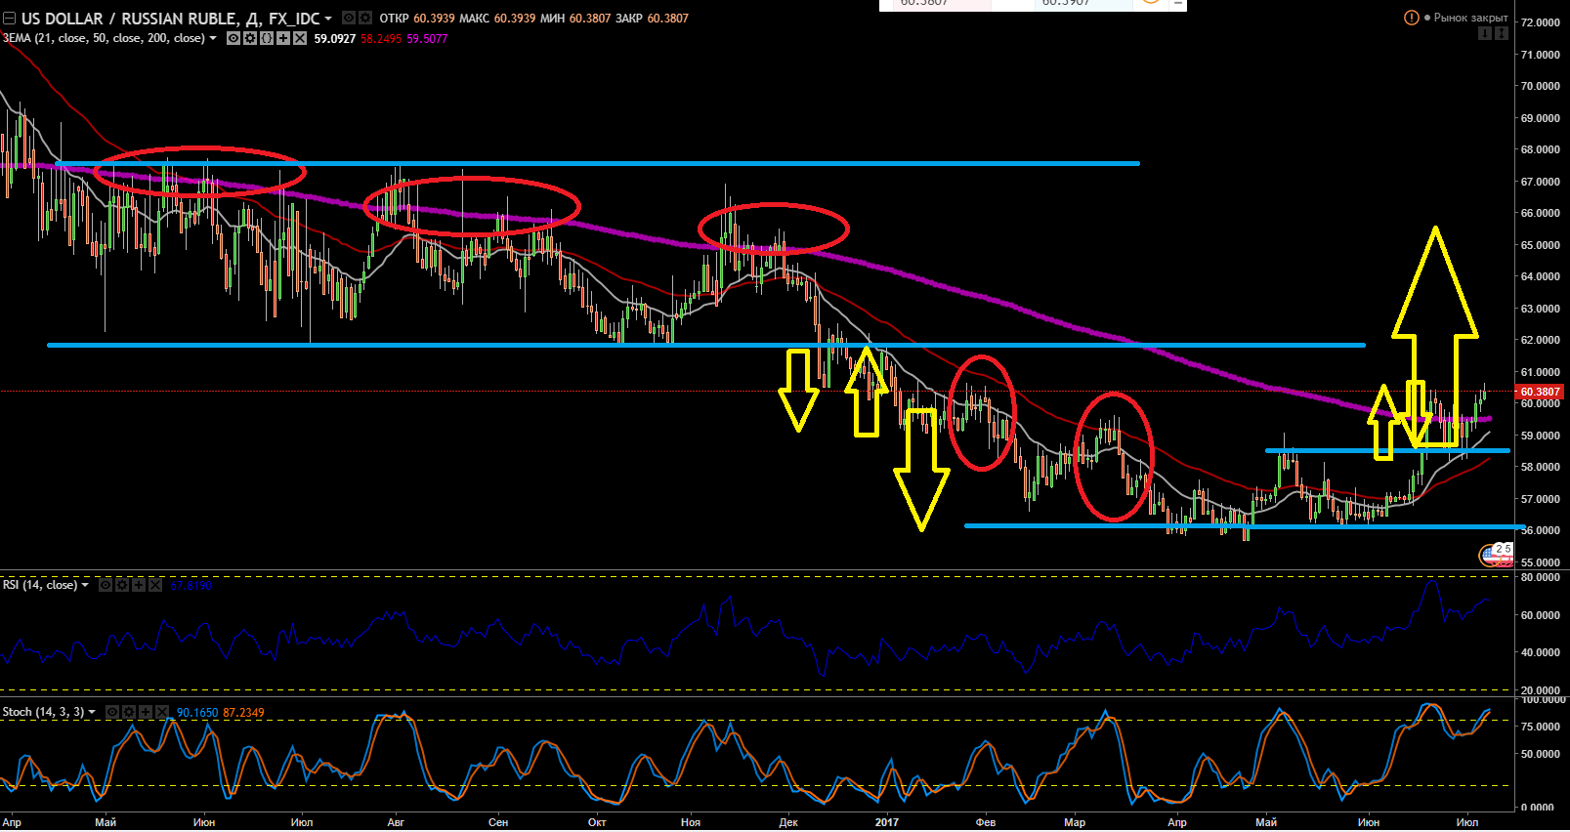Select the blue horizontal line at 62.0
Image resolution: width=1570 pixels, height=832 pixels.
click(x=705, y=345)
